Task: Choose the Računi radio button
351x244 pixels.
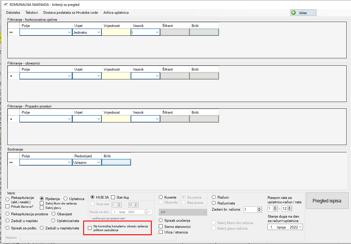Action: tap(214, 197)
